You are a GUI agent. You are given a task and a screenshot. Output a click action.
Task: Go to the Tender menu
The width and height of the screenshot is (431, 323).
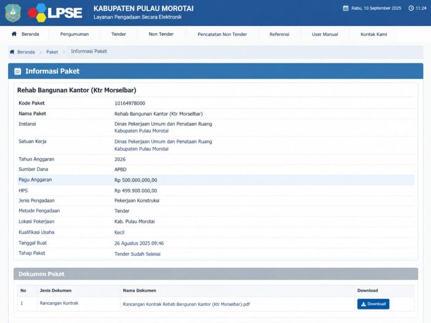[119, 34]
